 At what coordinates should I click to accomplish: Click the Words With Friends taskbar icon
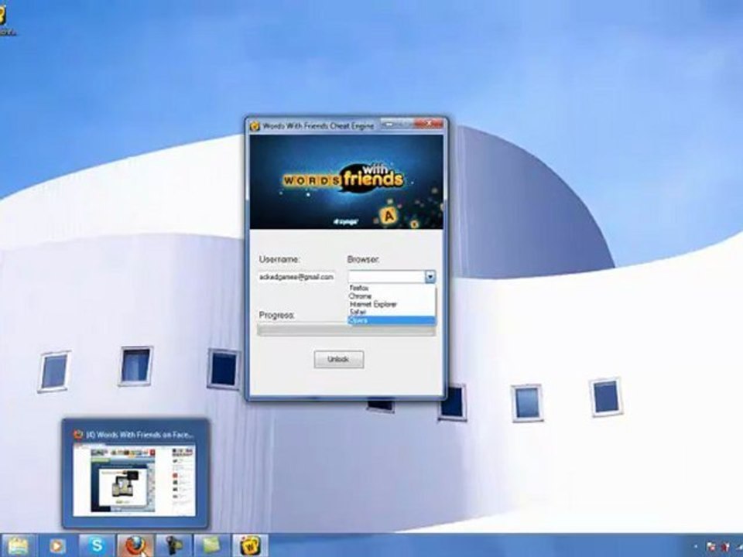[250, 545]
